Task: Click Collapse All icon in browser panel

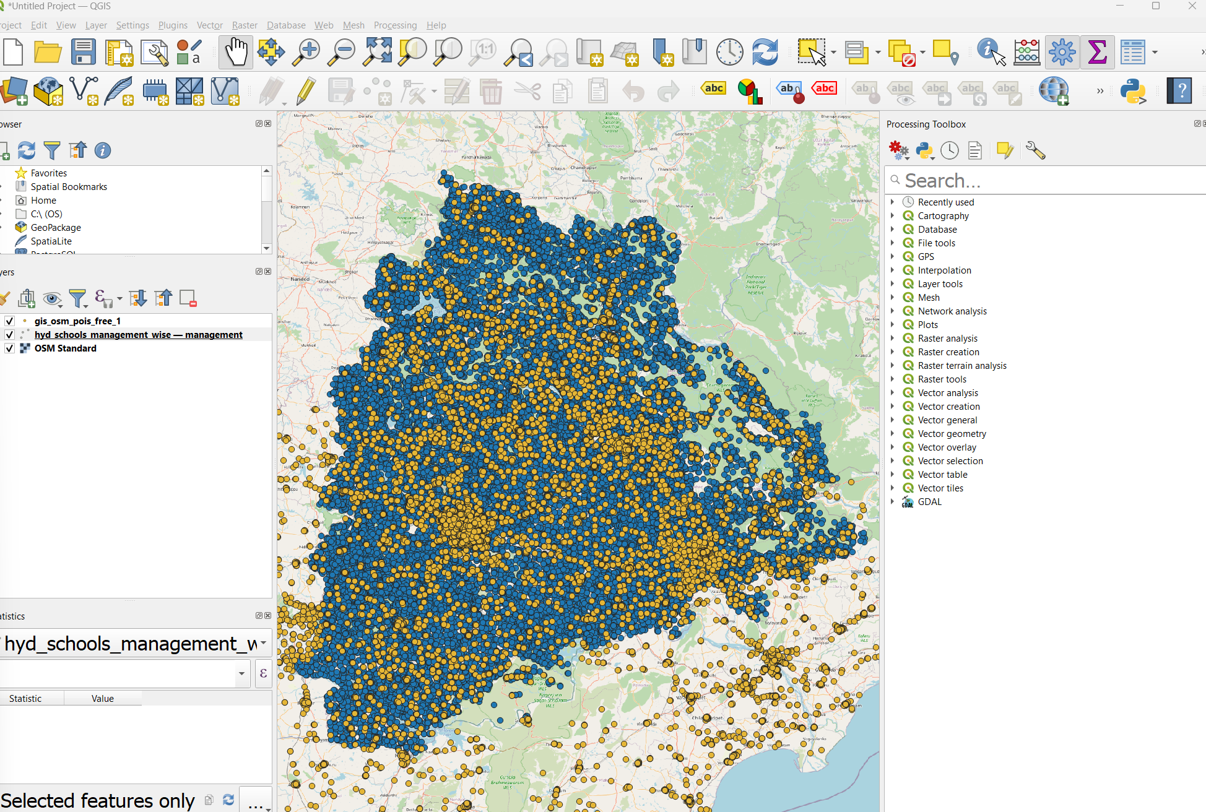Action: pyautogui.click(x=78, y=150)
